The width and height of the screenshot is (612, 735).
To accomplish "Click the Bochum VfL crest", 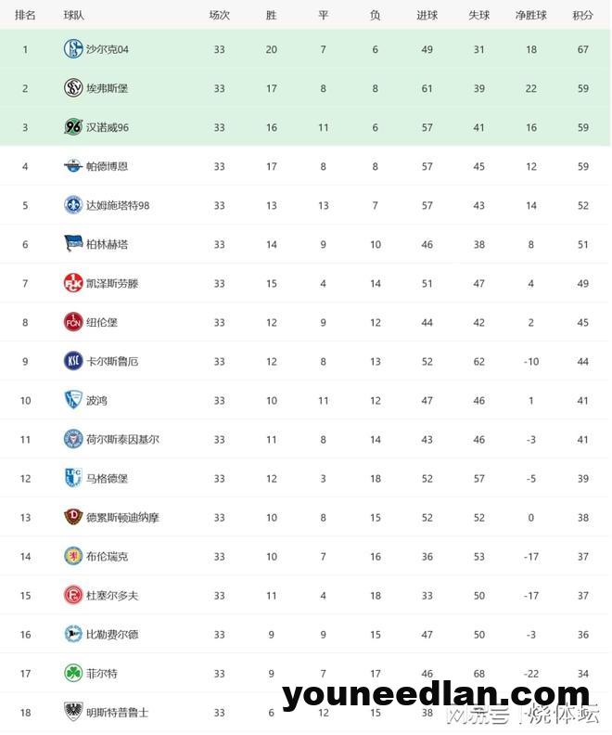I will [x=73, y=399].
